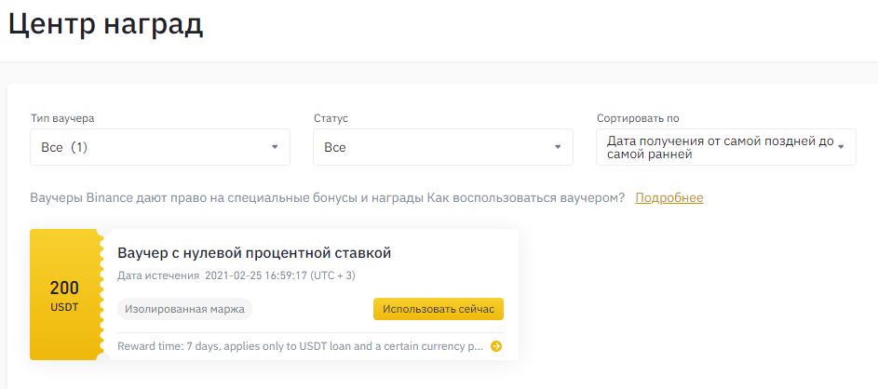The image size is (878, 389).
Task: Click the voucher title with нулевой процентной ставкой
Action: (254, 253)
